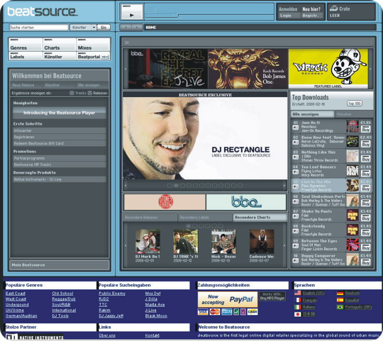Open the Public Enemy search link
383x341 pixels.
[x=112, y=293]
